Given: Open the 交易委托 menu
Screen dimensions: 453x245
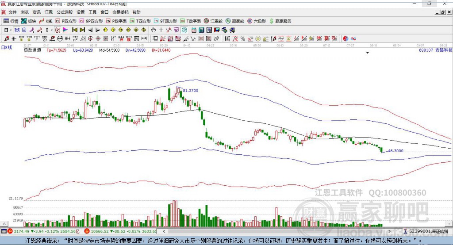Looking at the screenshot, I should (120, 12).
